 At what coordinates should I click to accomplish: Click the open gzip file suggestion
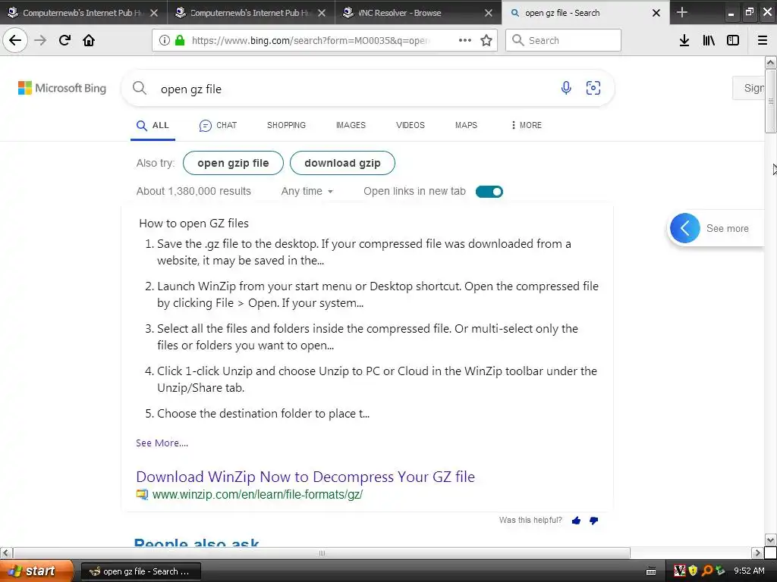tap(233, 163)
